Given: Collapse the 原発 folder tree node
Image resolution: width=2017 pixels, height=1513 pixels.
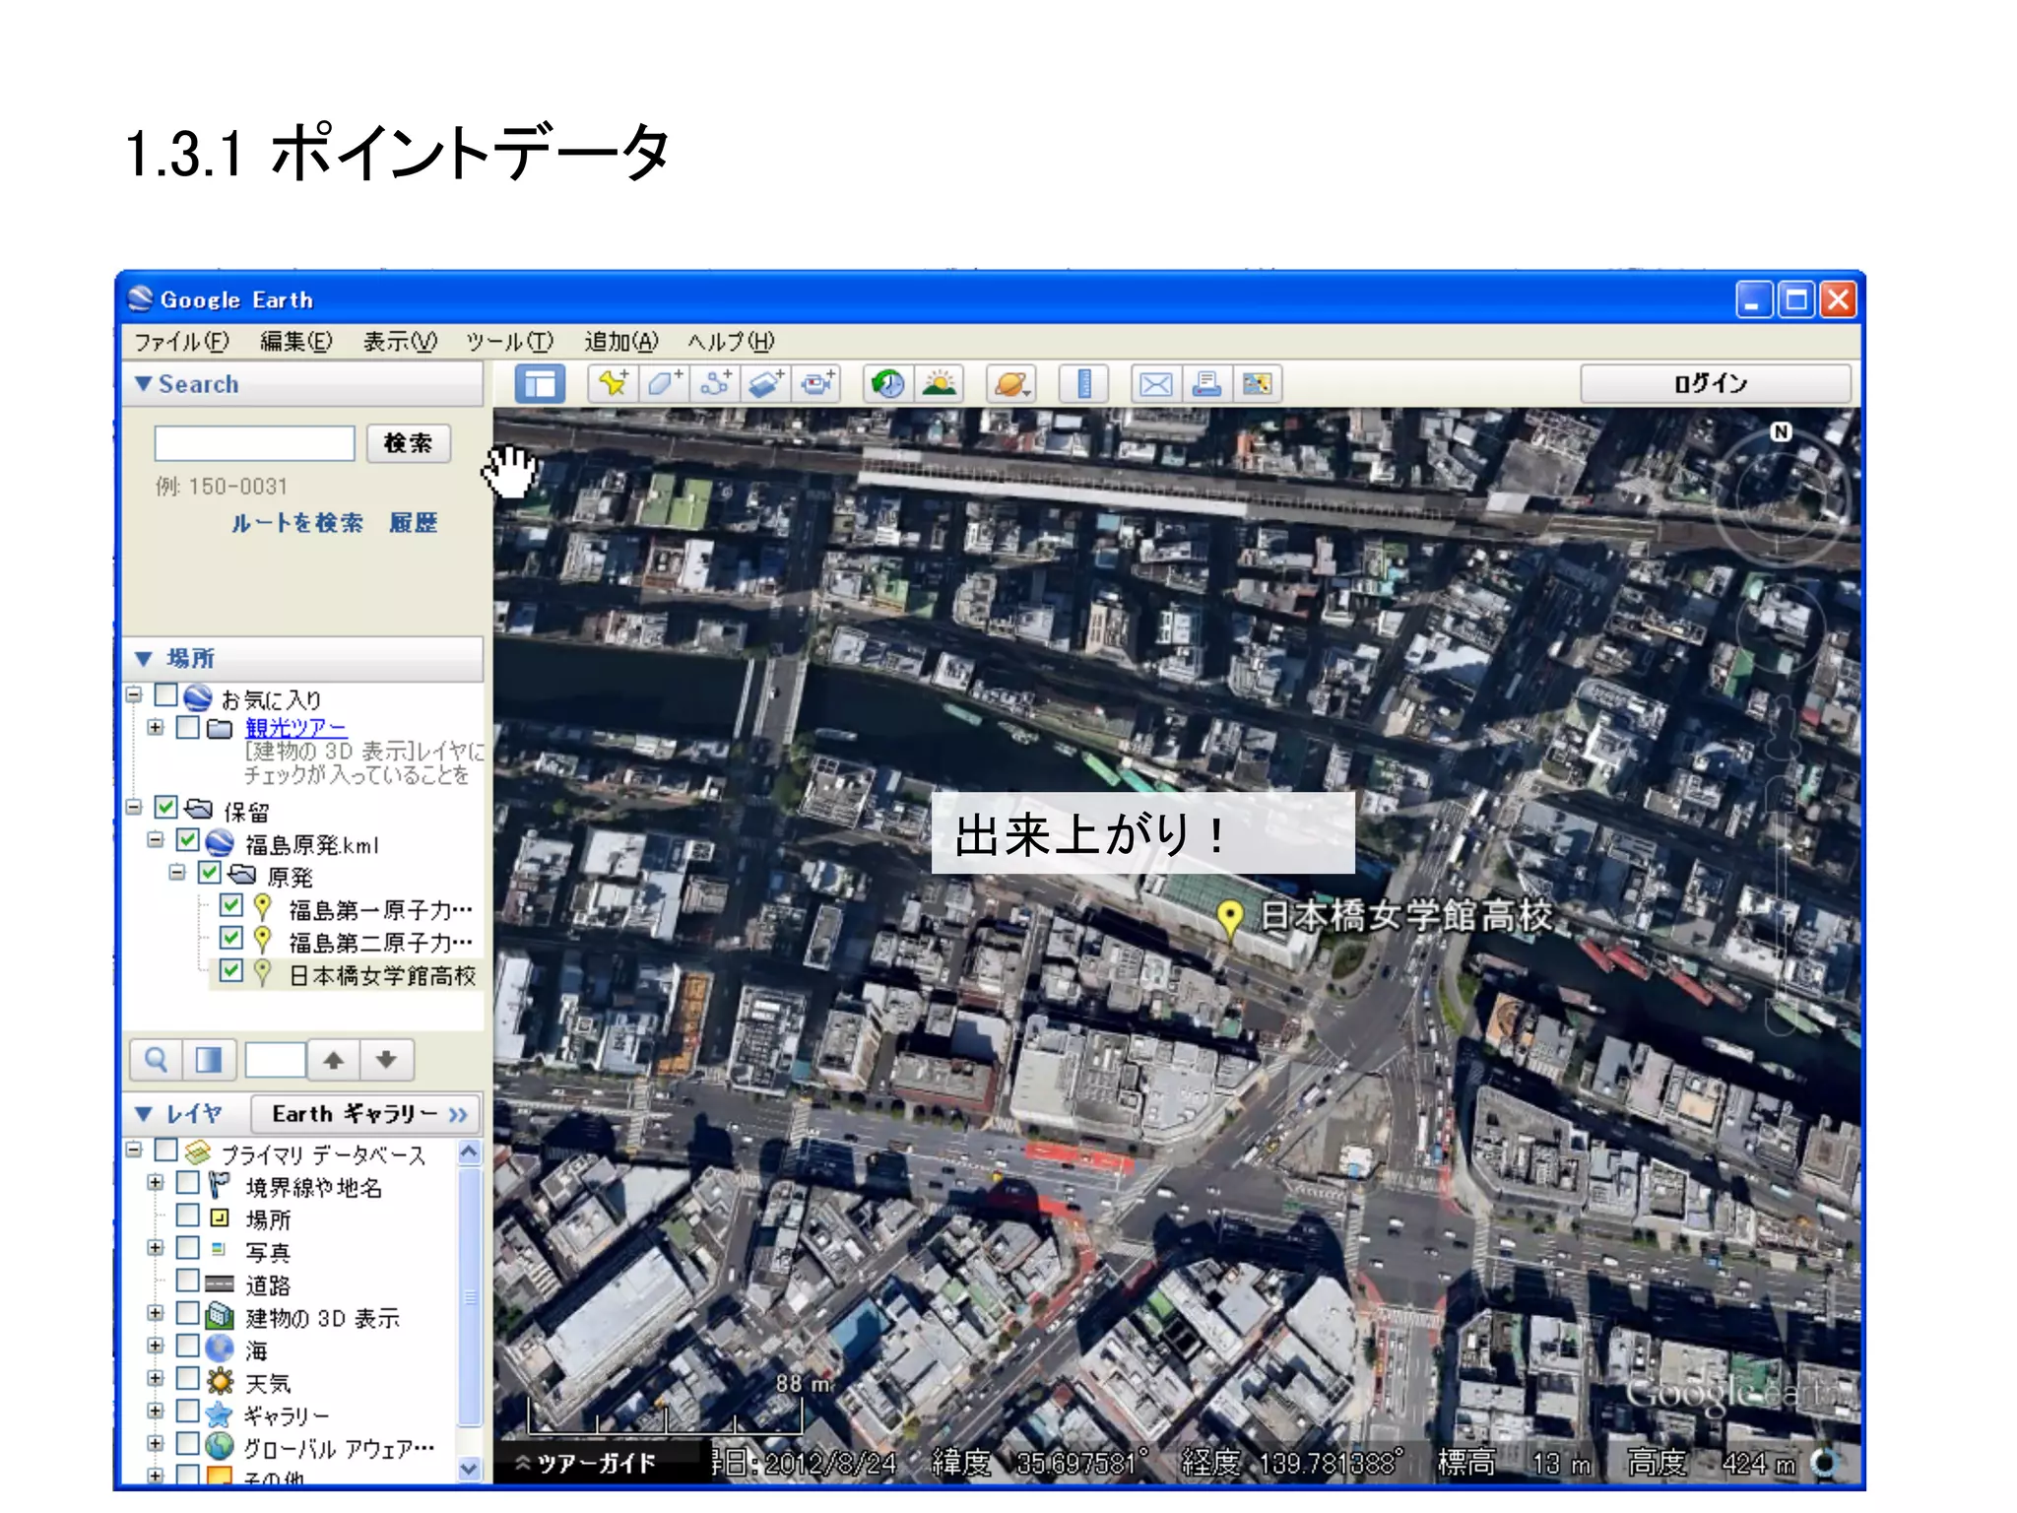Looking at the screenshot, I should (176, 872).
